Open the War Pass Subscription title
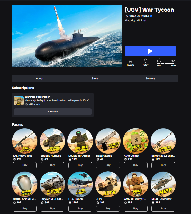The image size is (191, 214). pos(38,97)
